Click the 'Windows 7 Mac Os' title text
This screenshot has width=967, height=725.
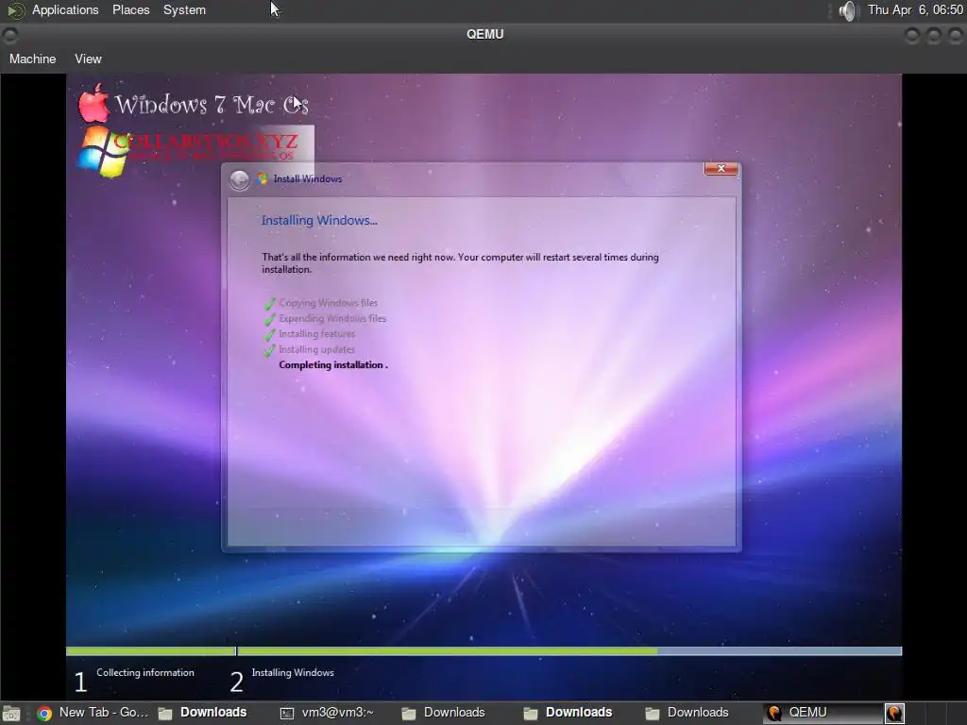pyautogui.click(x=212, y=105)
